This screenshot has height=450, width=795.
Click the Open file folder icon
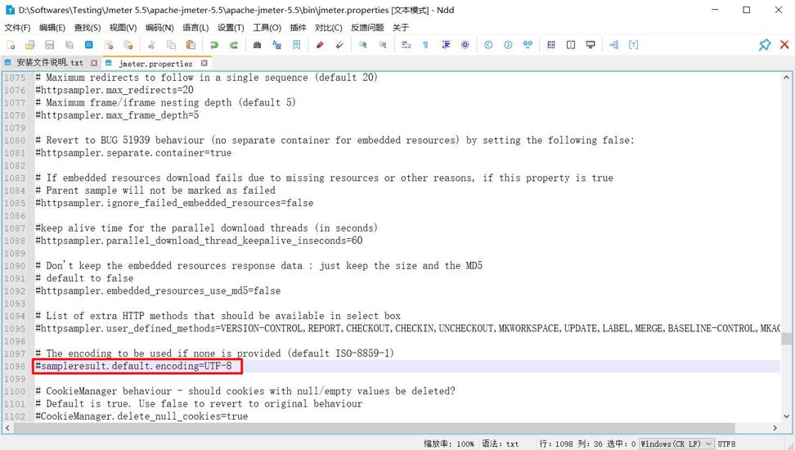[x=30, y=45]
